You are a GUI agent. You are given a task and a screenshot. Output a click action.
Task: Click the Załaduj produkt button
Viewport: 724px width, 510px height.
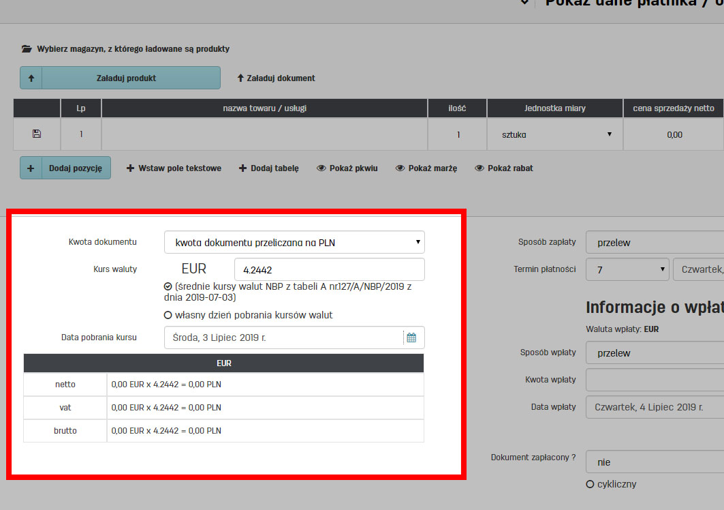coord(131,78)
